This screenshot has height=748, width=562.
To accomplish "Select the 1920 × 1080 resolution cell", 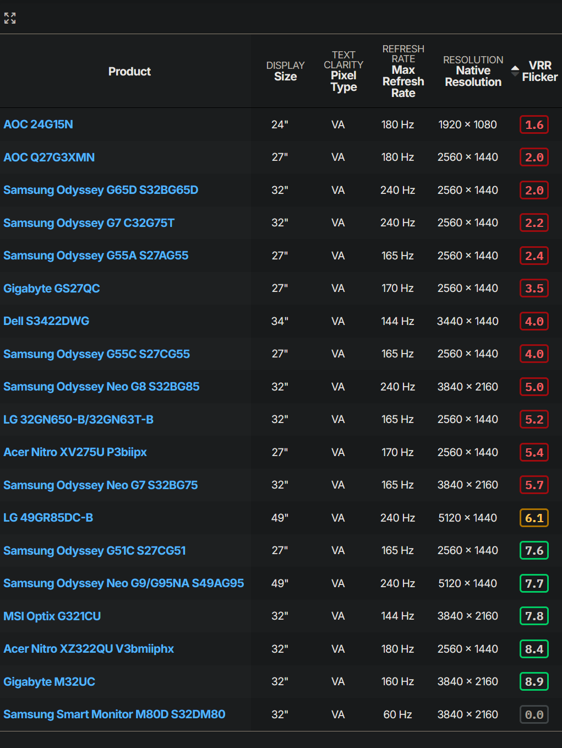I will click(x=467, y=124).
